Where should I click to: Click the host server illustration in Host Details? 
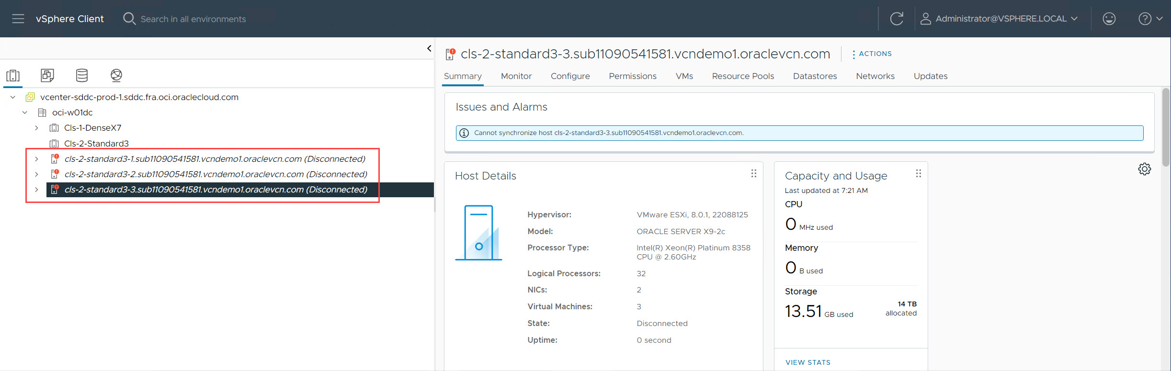[x=478, y=233]
